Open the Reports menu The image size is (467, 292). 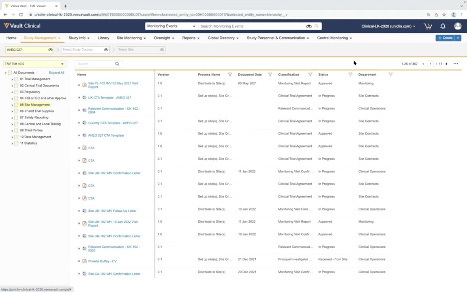pos(191,38)
